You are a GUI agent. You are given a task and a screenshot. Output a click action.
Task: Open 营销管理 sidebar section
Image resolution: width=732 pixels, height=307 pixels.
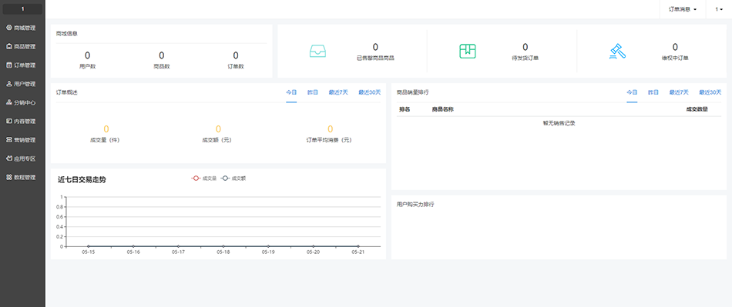pos(21,140)
